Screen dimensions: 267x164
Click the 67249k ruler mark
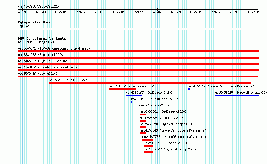215,12
